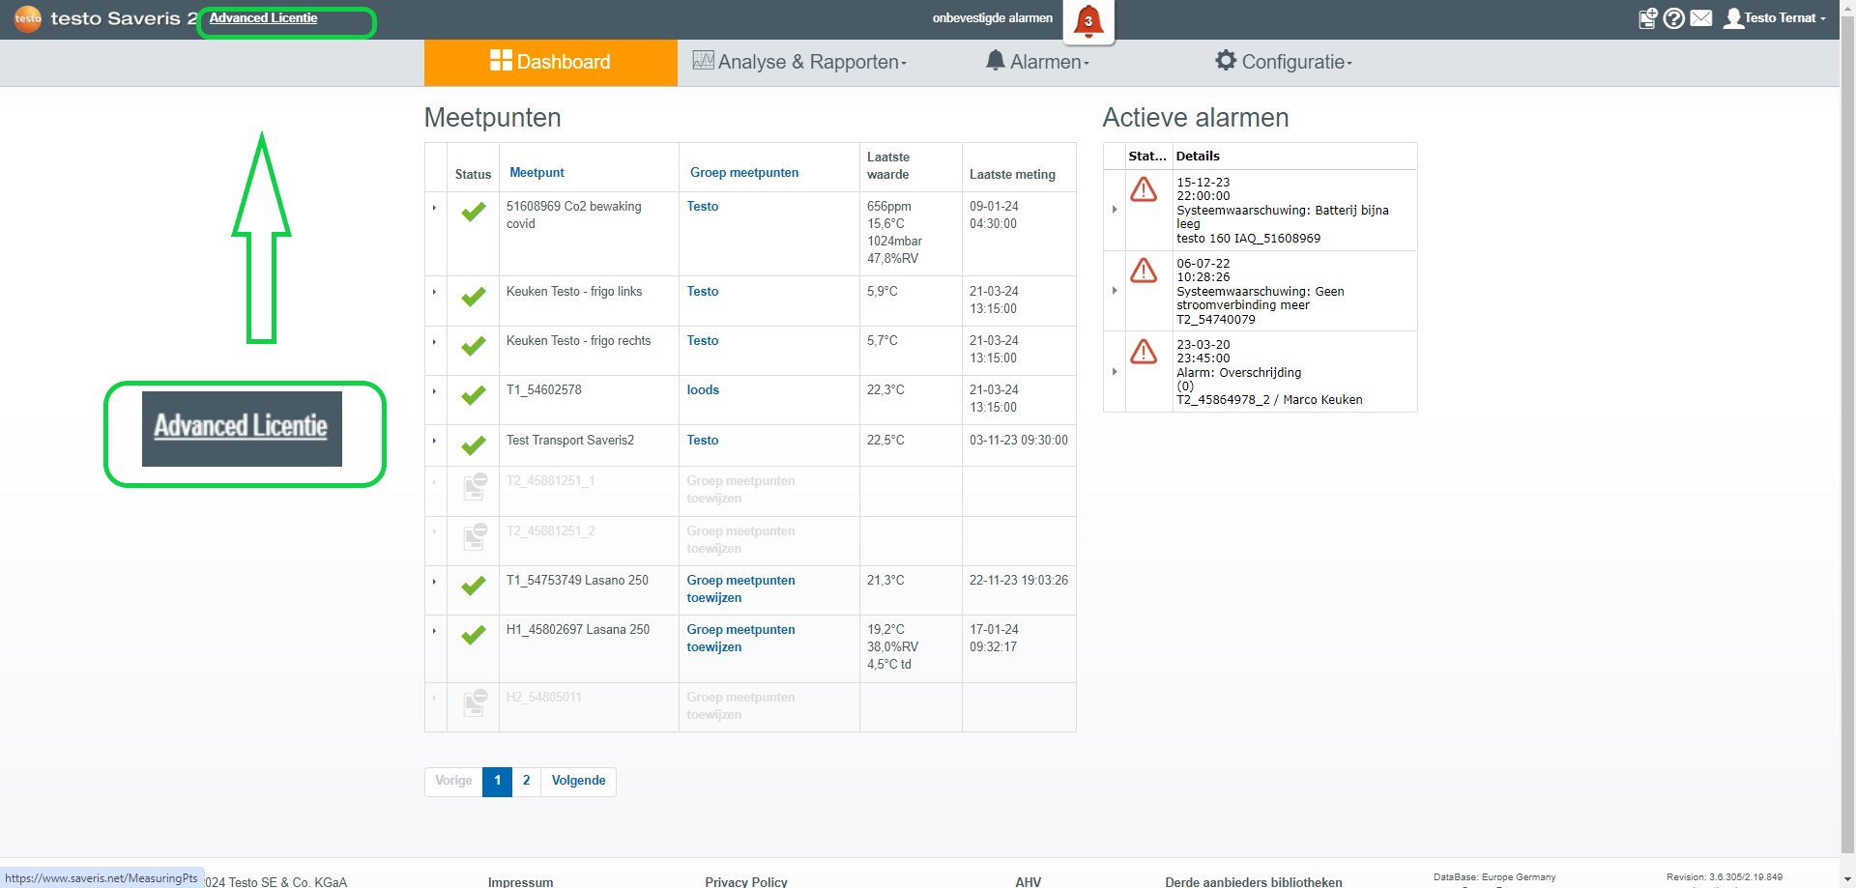Click green status check for Co2 bewaking covid

coord(474,212)
